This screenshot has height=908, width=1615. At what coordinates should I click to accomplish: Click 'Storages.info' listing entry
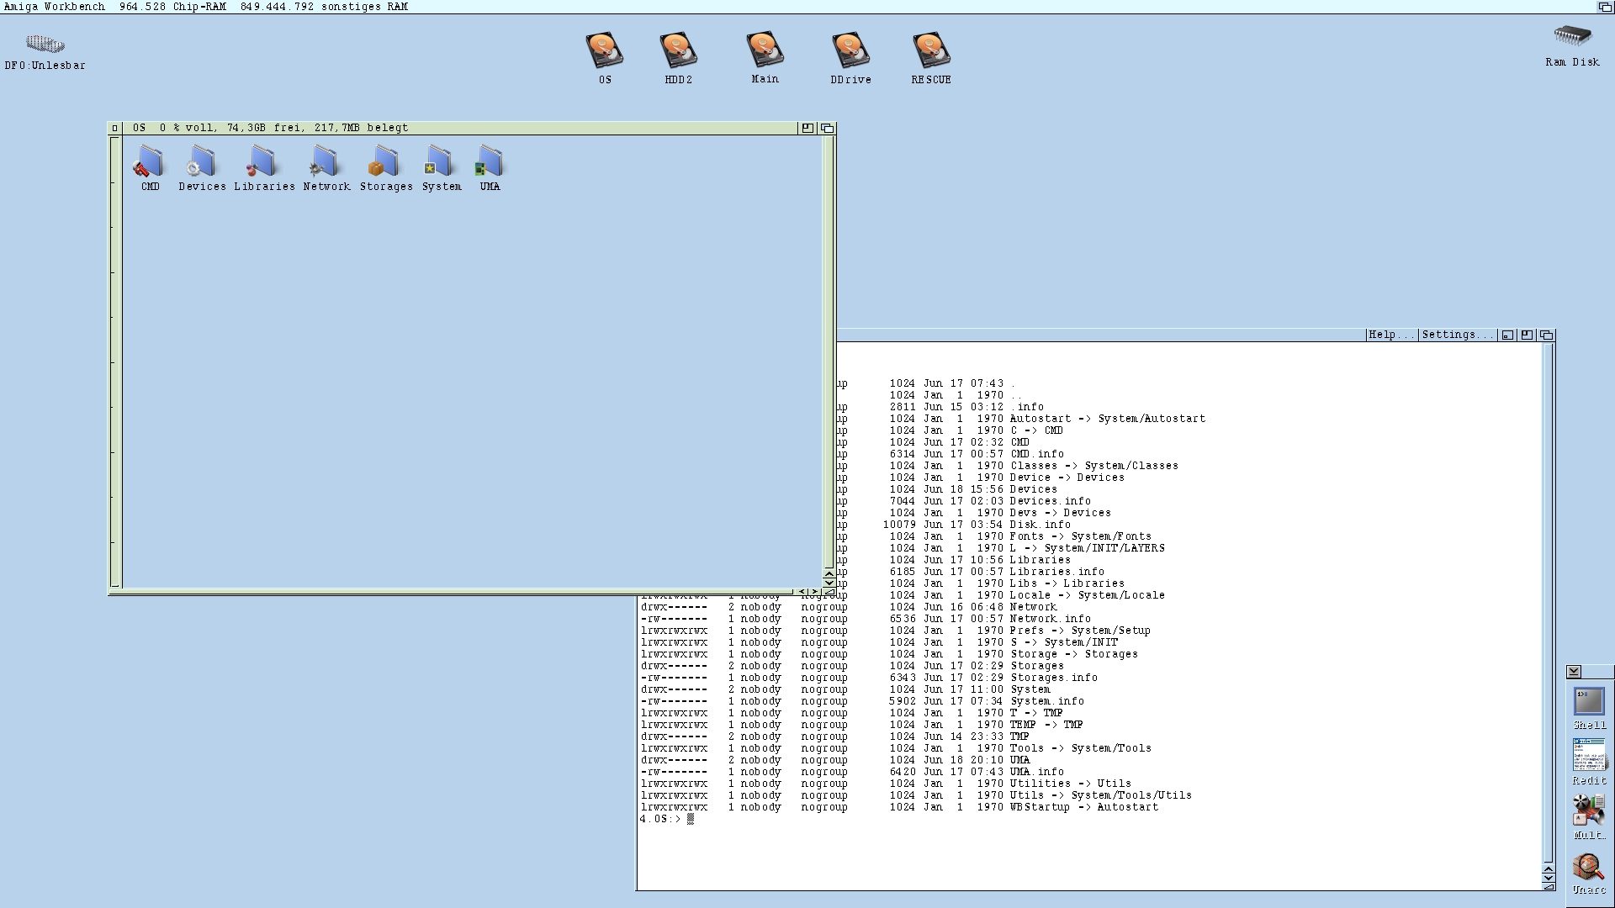(x=1054, y=678)
